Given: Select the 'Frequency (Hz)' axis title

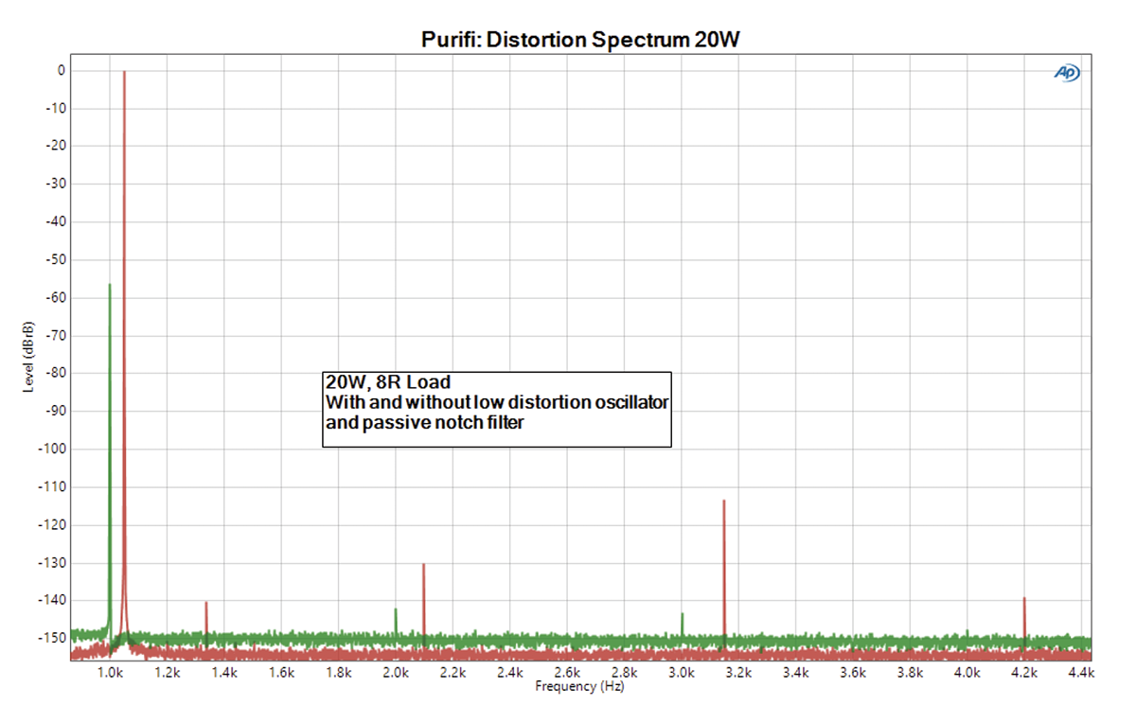Looking at the screenshot, I should [x=579, y=686].
